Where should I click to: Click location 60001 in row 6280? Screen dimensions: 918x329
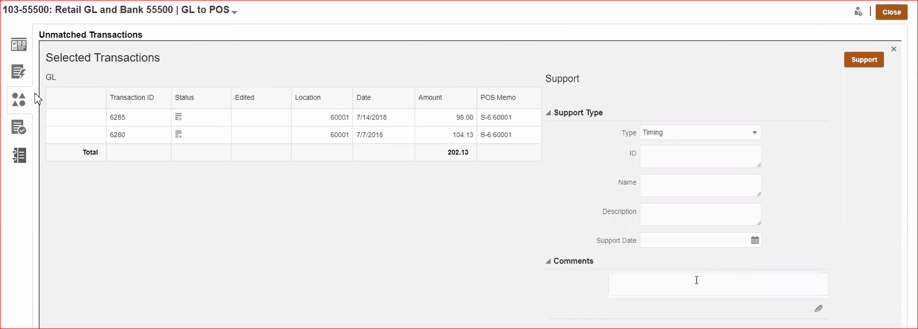click(x=322, y=135)
